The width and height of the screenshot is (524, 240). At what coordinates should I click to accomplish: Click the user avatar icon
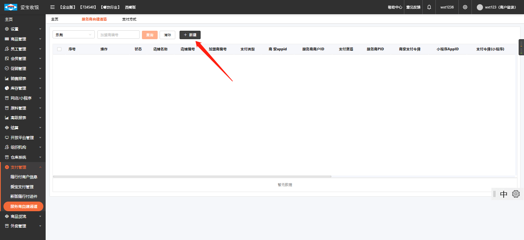(x=480, y=7)
